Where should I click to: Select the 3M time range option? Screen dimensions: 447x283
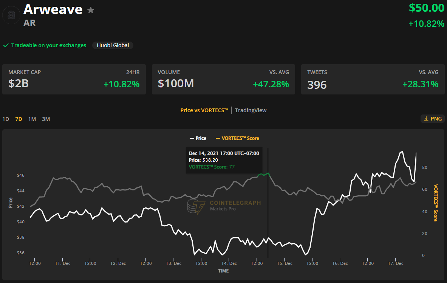point(46,119)
